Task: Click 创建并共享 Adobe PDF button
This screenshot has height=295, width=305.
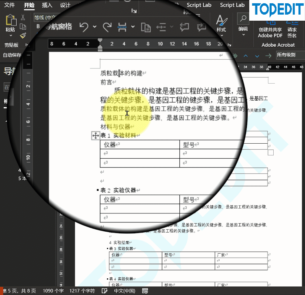Action: click(270, 30)
